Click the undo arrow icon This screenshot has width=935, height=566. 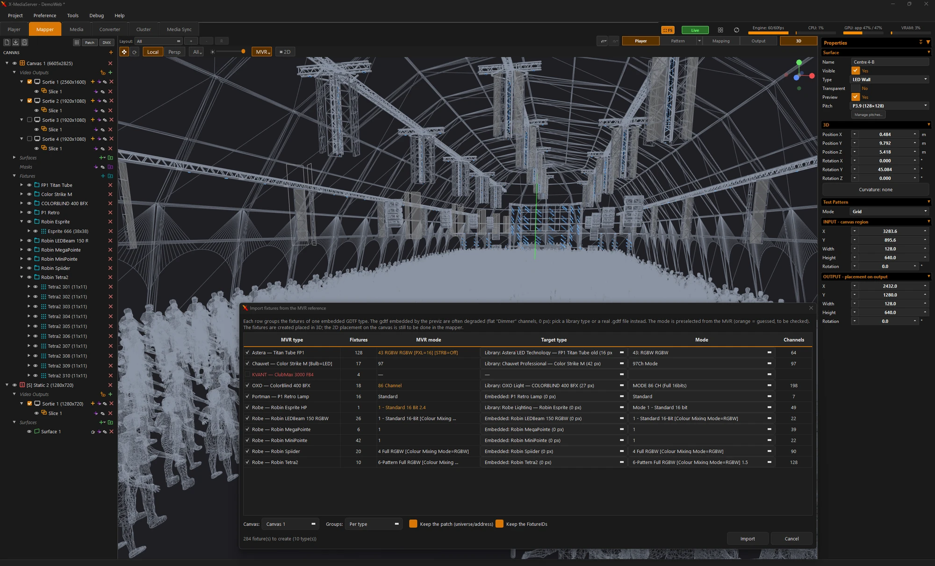point(603,41)
